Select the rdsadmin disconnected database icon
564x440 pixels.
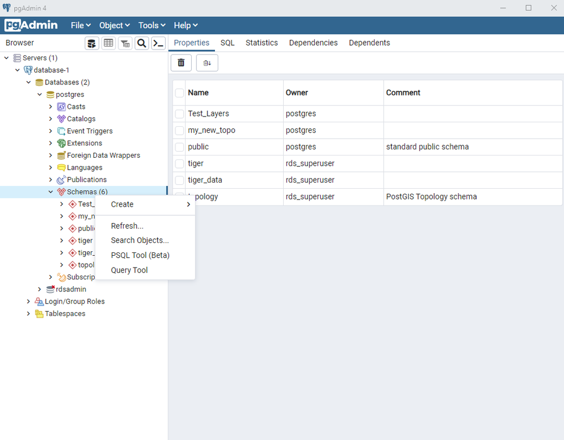[50, 289]
